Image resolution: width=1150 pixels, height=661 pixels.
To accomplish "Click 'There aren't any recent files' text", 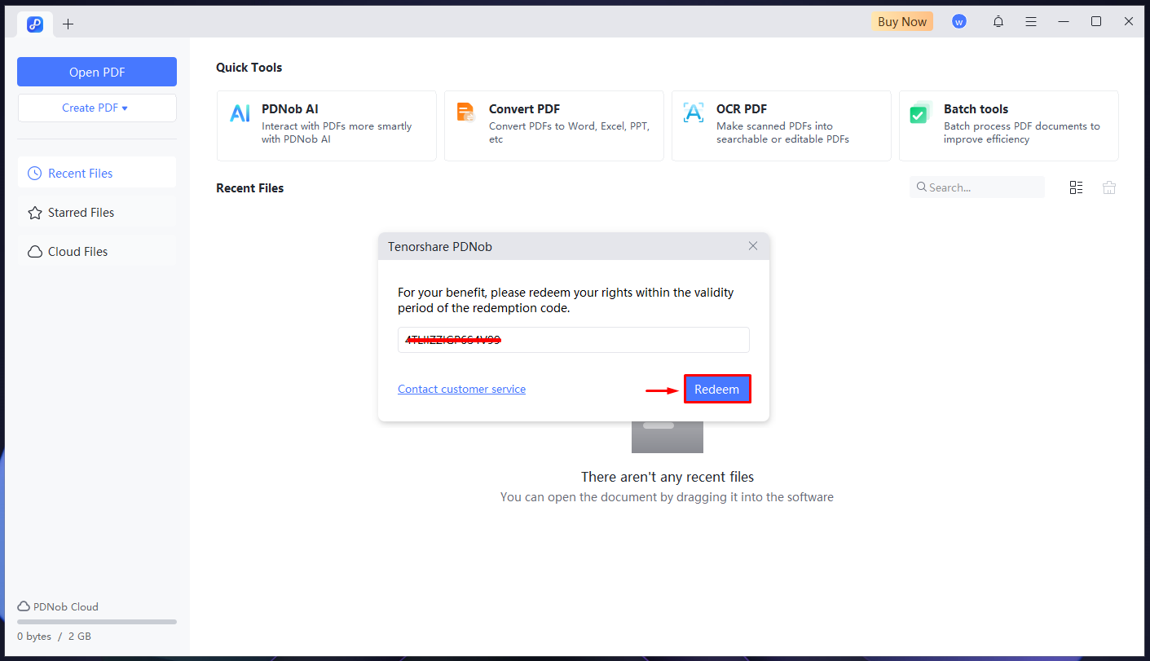I will 668,477.
